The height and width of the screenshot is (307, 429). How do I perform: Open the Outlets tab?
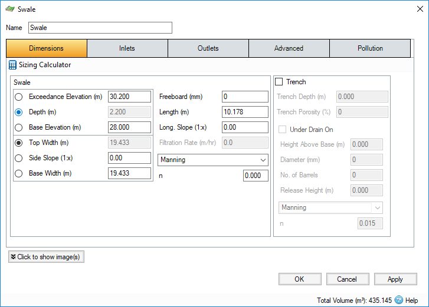[x=208, y=48]
